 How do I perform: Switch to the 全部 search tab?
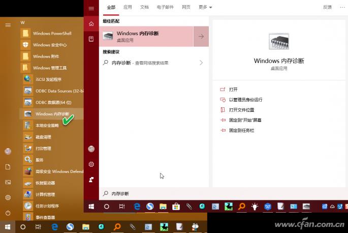tap(111, 7)
